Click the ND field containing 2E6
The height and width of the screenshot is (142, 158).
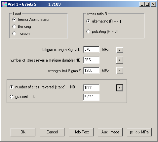tap(91, 60)
